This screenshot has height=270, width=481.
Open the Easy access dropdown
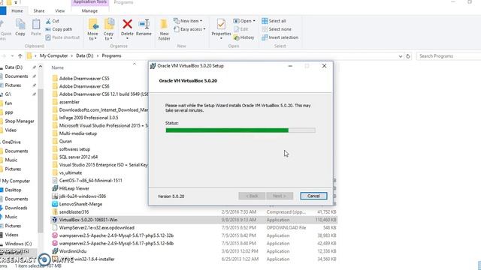(189, 29)
